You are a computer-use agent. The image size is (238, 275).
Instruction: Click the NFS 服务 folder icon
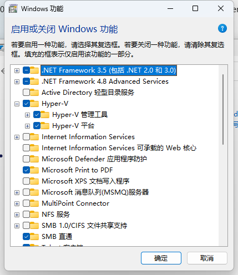[x=34, y=215]
